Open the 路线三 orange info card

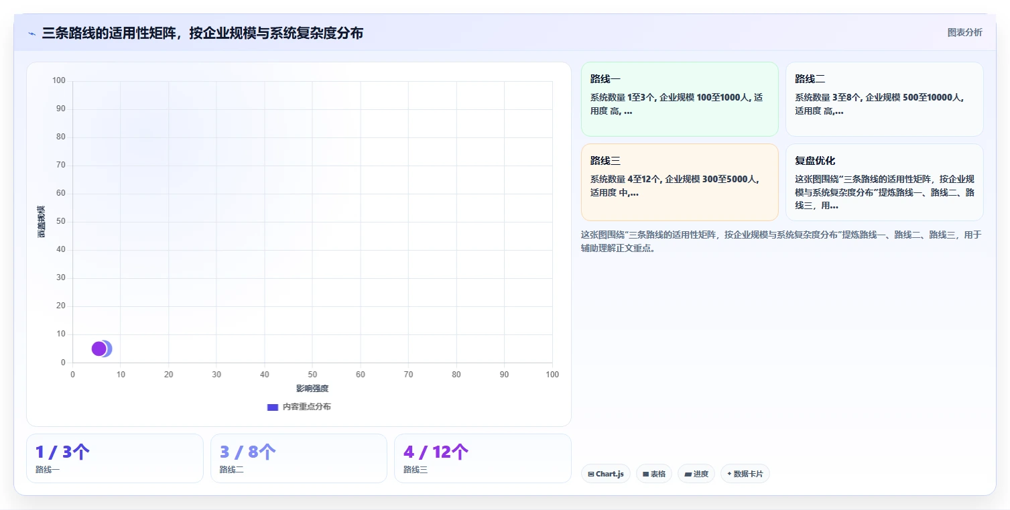(680, 182)
